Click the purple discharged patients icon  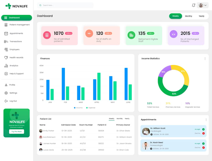click(174, 34)
